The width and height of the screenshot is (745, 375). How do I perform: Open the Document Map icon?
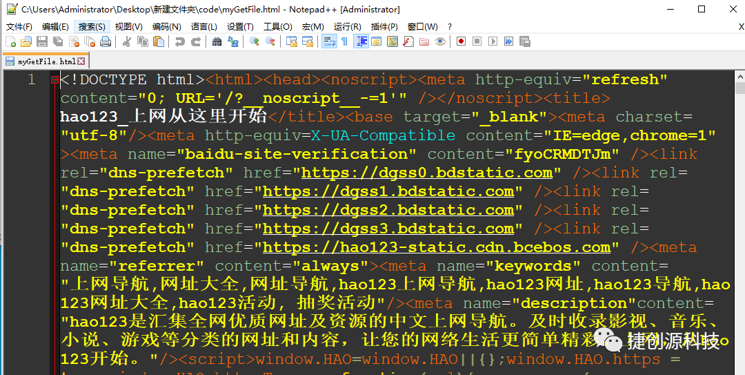coord(392,41)
